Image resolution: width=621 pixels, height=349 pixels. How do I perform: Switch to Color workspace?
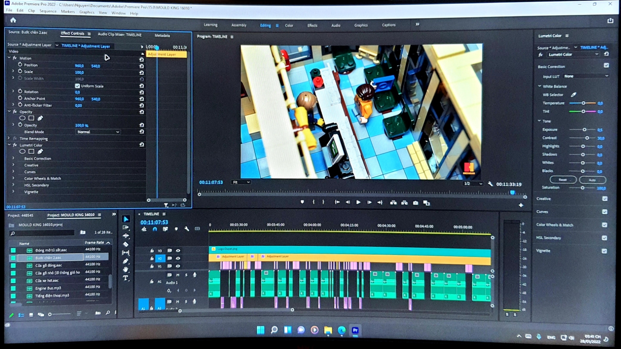[x=289, y=25]
